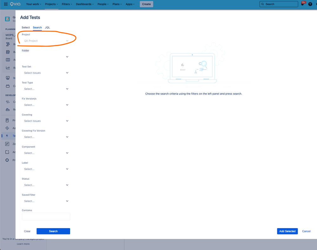Image resolution: width=317 pixels, height=250 pixels.
Task: Focus the Contains text field
Action: 46,216
